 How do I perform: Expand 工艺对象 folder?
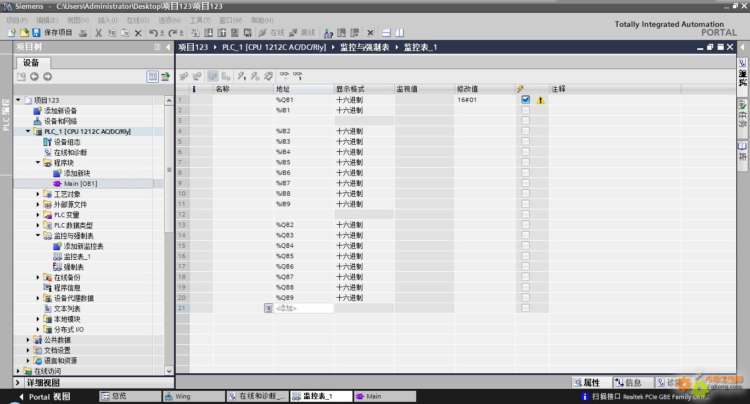(38, 194)
